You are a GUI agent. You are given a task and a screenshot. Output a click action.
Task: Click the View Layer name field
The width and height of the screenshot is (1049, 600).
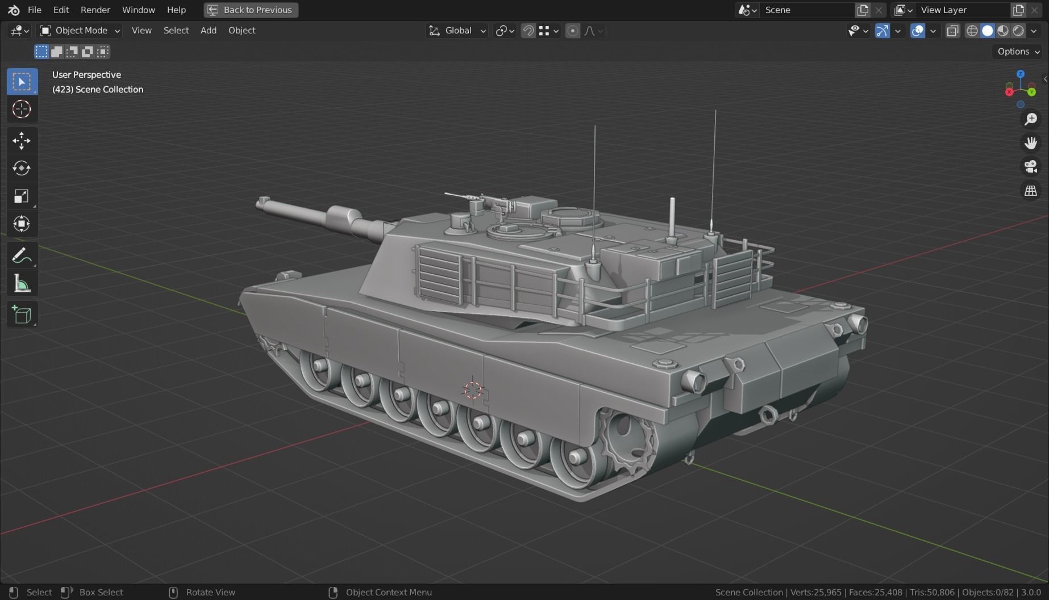963,10
